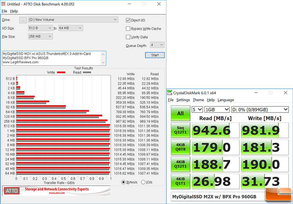Open the test count dropdown showing 5
This screenshot has width=293, height=204.
pos(197,110)
